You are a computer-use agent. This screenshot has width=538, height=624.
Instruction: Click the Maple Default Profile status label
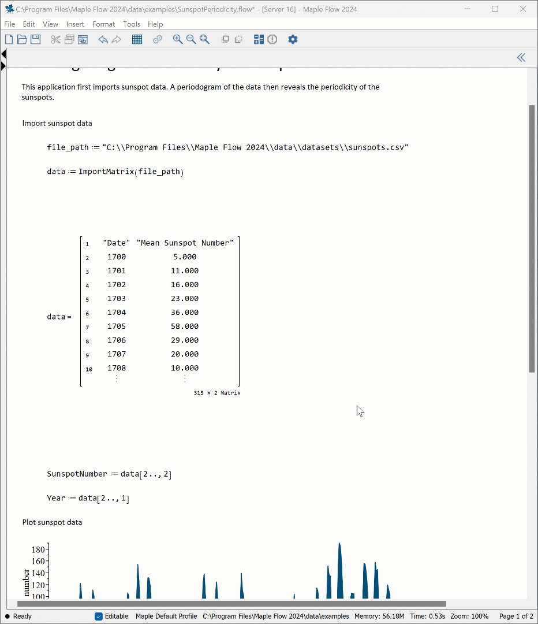coord(166,616)
